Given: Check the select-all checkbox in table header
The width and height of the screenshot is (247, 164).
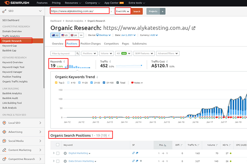Looking at the screenshot, I should point(58,145).
